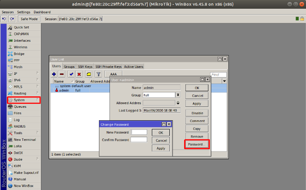This screenshot has width=306, height=190.
Task: Open LoRa in sidebar
Action: click(24, 146)
